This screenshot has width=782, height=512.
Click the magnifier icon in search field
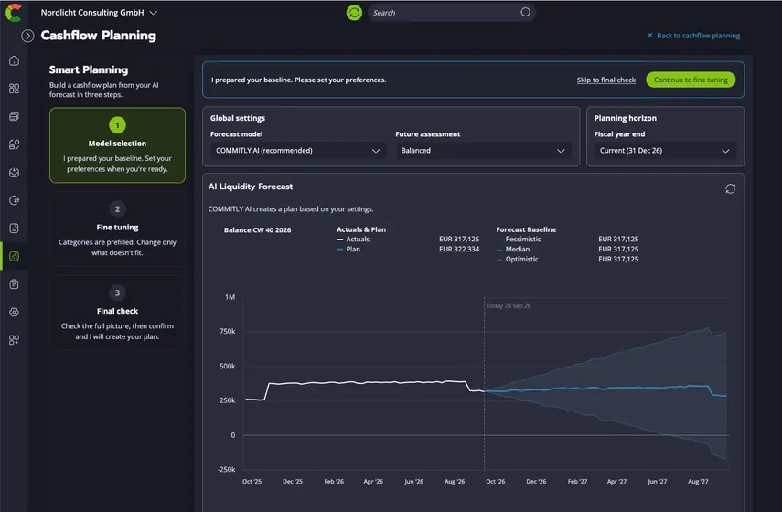click(x=526, y=13)
